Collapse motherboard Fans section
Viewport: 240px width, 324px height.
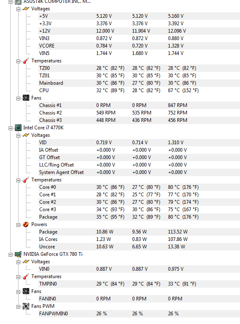point(18,98)
